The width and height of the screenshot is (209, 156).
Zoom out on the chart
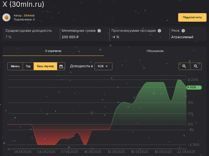click(x=195, y=66)
